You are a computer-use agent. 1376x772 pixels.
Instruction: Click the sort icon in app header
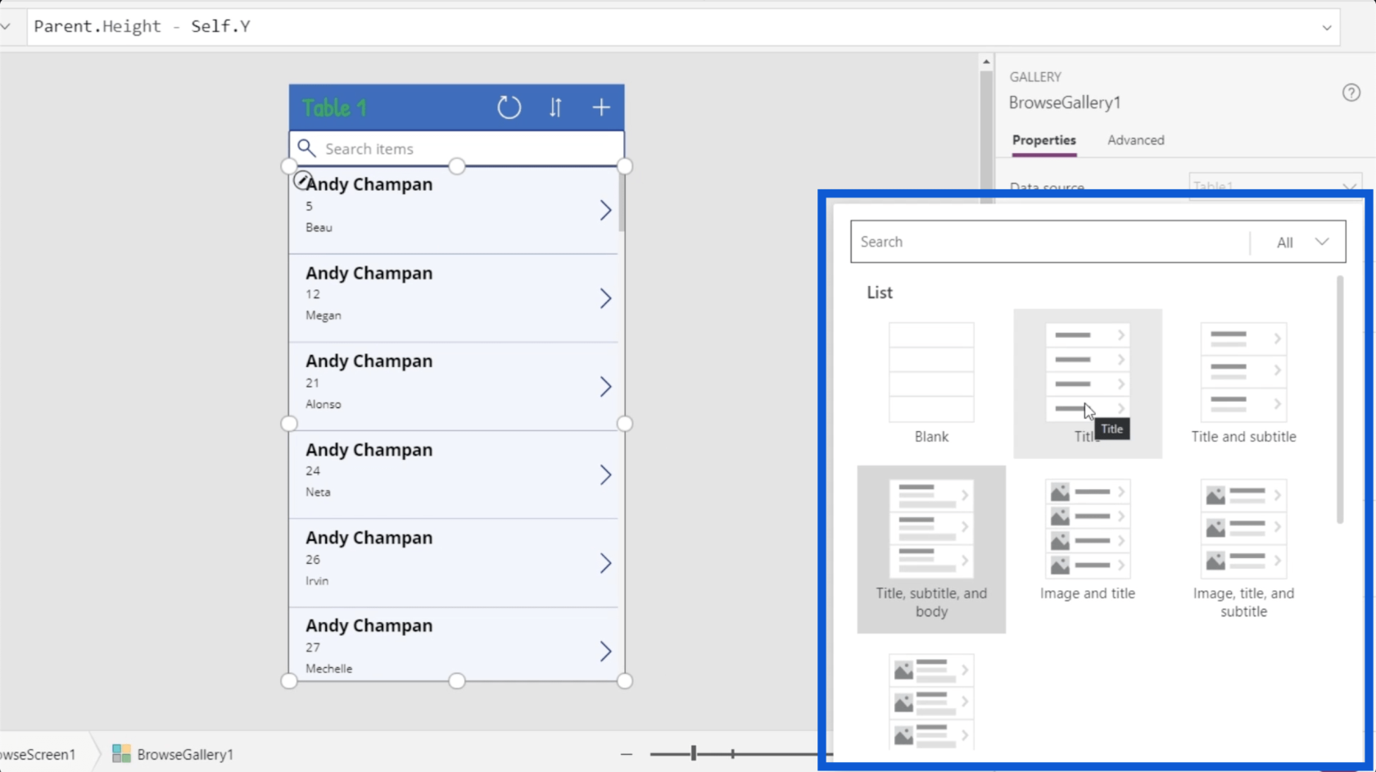click(x=555, y=107)
